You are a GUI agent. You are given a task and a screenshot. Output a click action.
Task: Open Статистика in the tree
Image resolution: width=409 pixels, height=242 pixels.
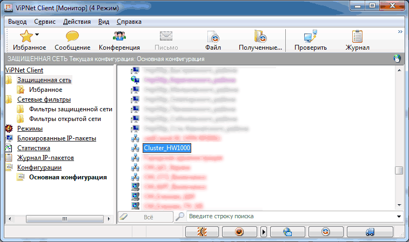[33, 148]
